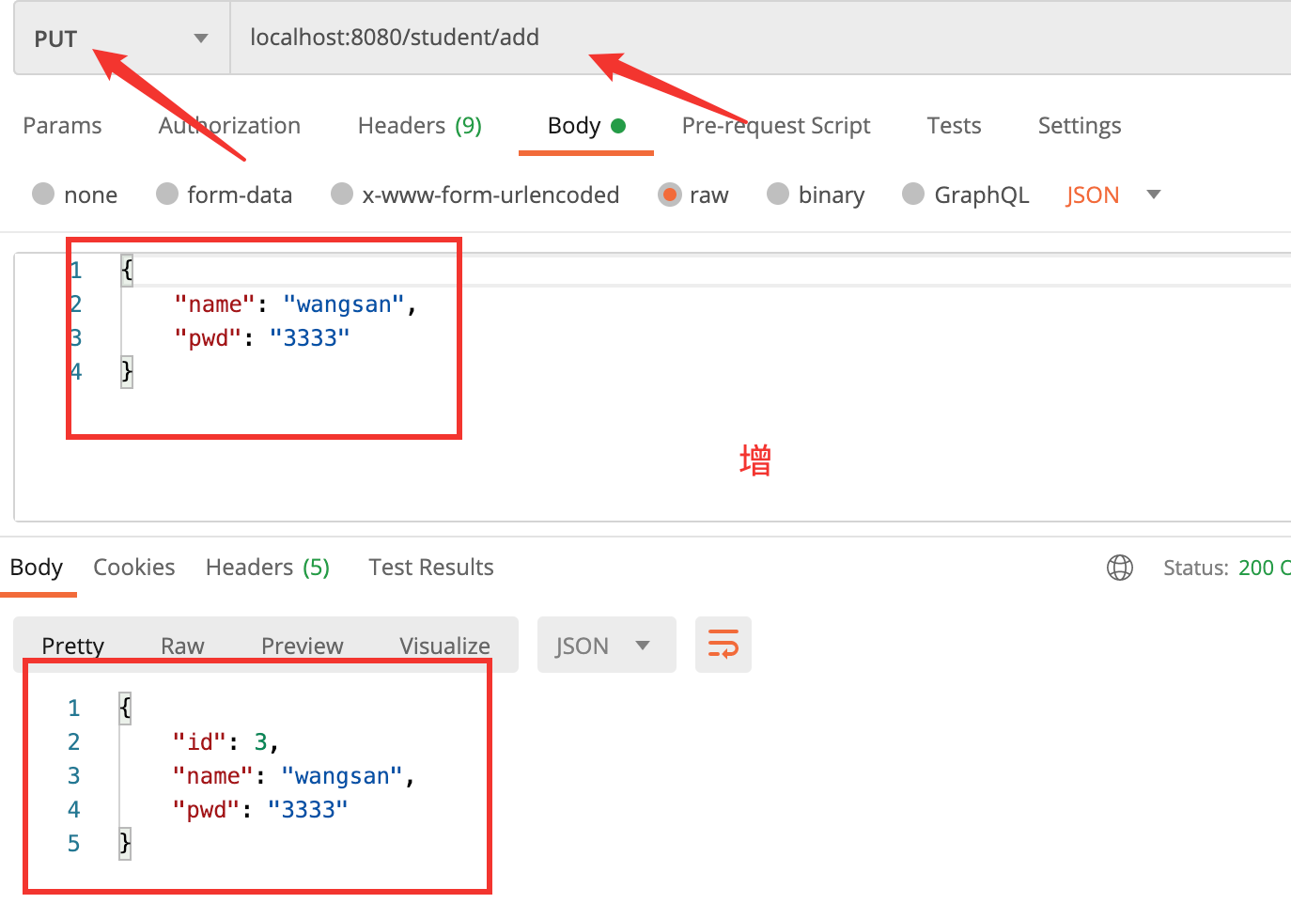Toggle the response word wrap icon

tap(723, 645)
